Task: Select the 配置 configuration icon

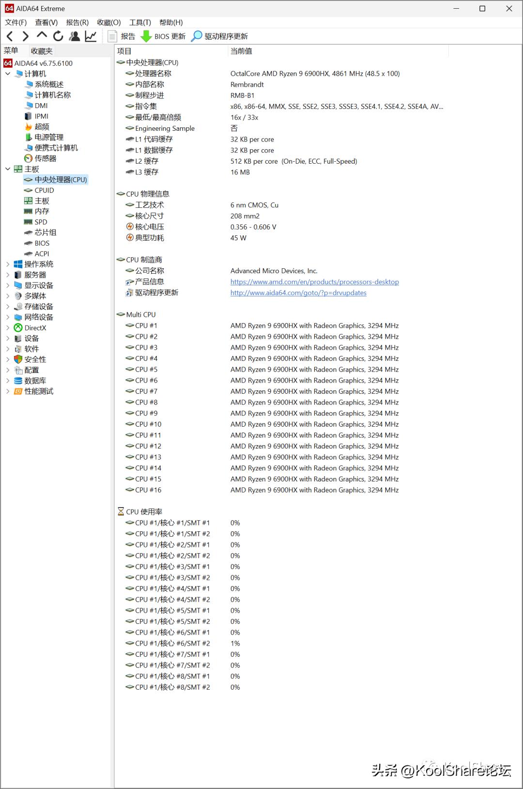Action: point(18,370)
